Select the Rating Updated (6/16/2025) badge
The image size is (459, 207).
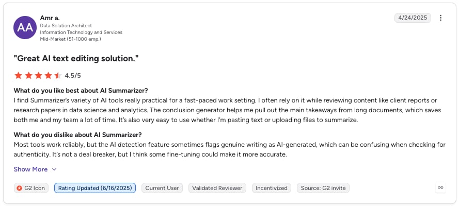pos(95,188)
